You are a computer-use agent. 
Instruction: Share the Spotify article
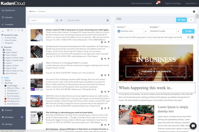coord(105,59)
